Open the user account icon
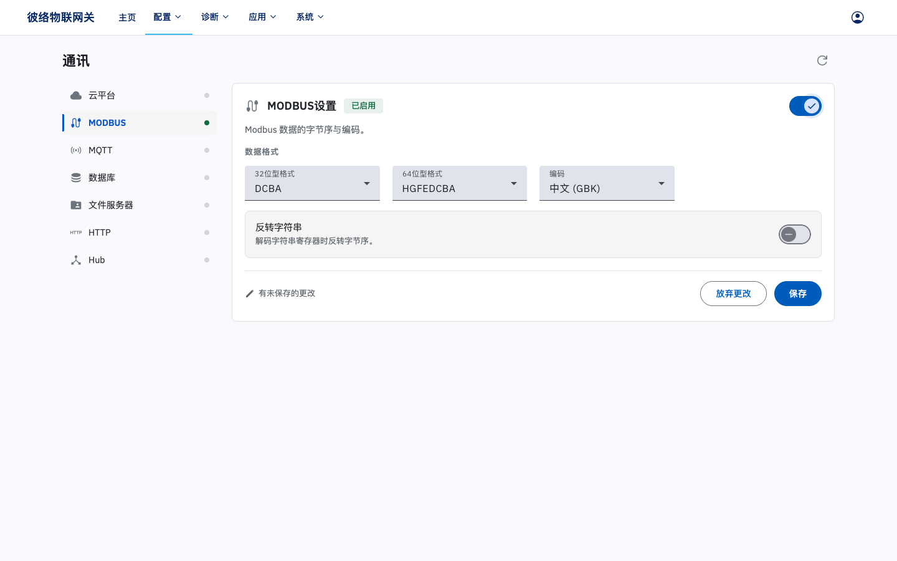This screenshot has height=561, width=897. [x=857, y=17]
